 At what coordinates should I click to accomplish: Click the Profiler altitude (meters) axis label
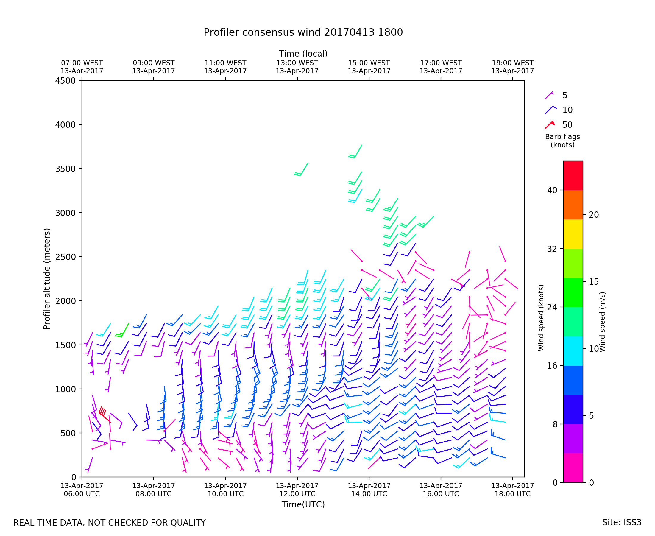pyautogui.click(x=47, y=279)
